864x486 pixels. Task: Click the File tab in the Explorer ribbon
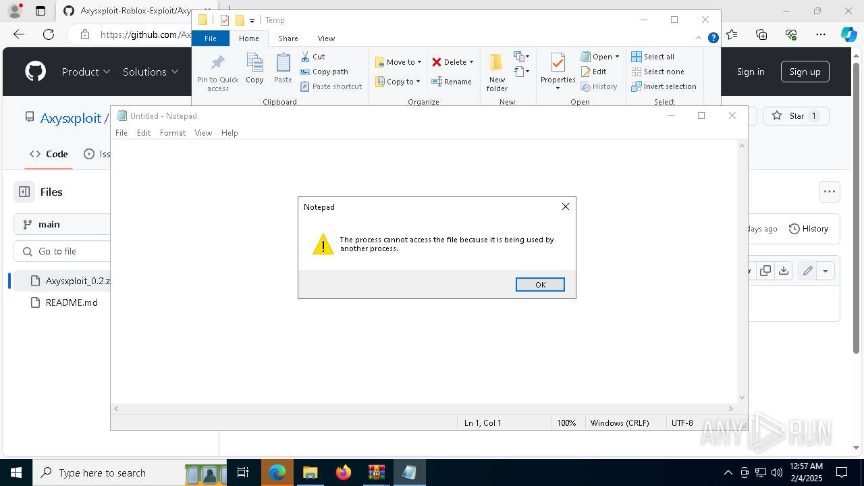click(x=211, y=38)
